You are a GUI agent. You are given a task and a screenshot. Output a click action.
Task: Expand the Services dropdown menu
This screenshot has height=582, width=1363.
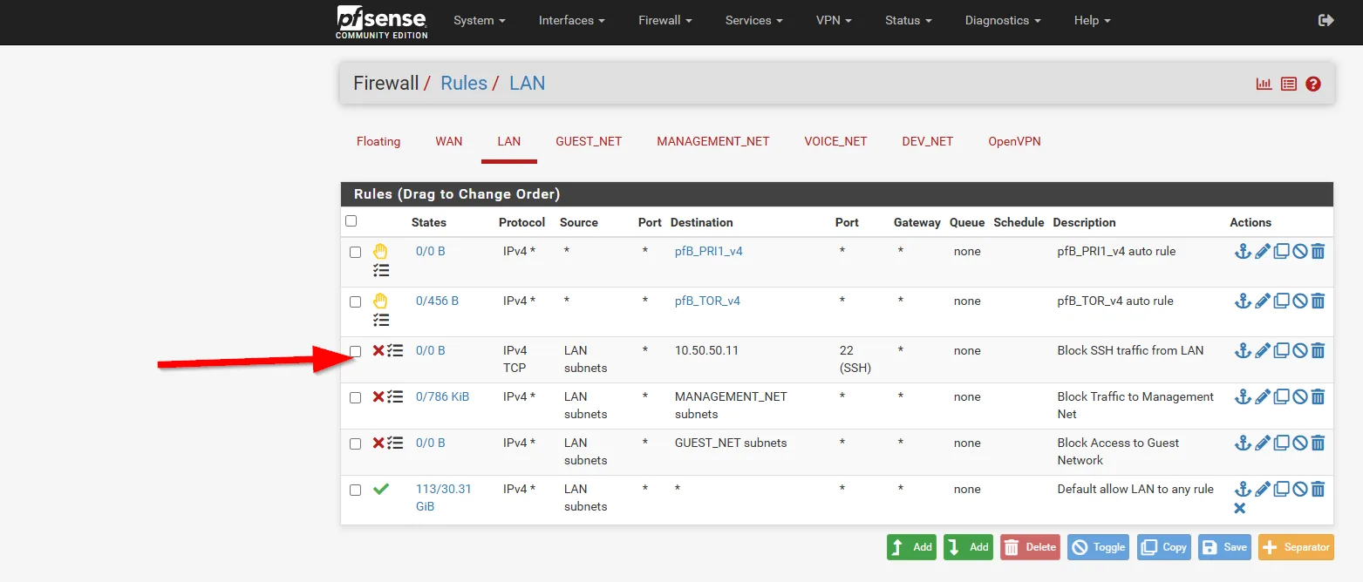pos(754,20)
